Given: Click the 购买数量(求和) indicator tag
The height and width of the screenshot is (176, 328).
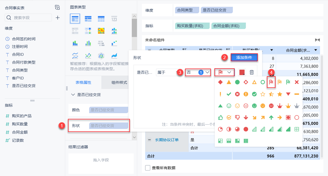Looking at the screenshot, I should pos(192,26).
